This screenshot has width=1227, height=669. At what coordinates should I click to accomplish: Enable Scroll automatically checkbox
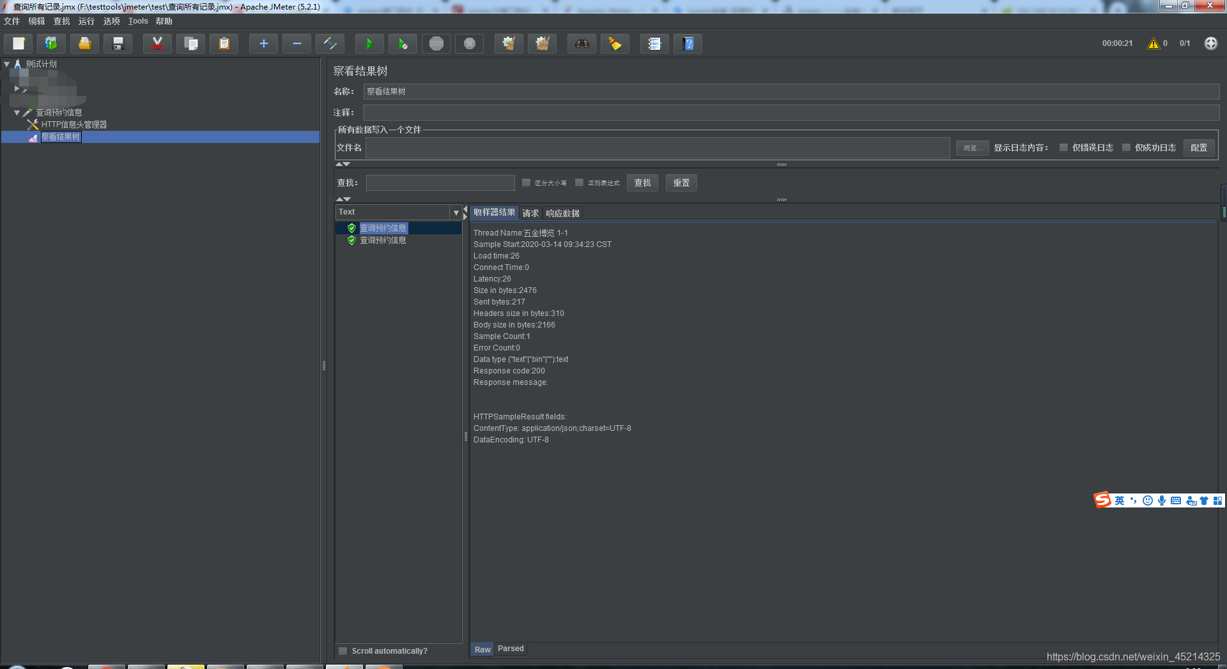(x=343, y=651)
